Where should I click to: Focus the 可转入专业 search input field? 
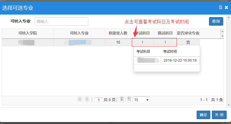61,21
